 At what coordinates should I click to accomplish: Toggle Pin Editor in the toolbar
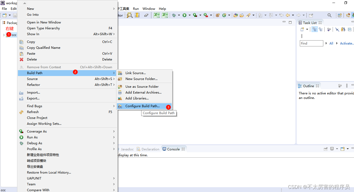[311, 15]
